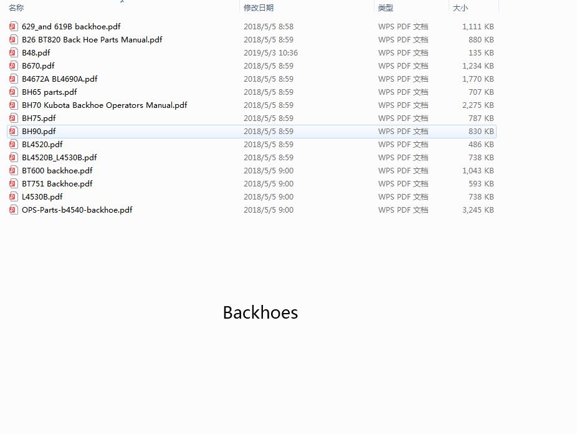Select OPS-Parts-b4540-backhoe.pdf file
The image size is (577, 434).
(x=77, y=210)
